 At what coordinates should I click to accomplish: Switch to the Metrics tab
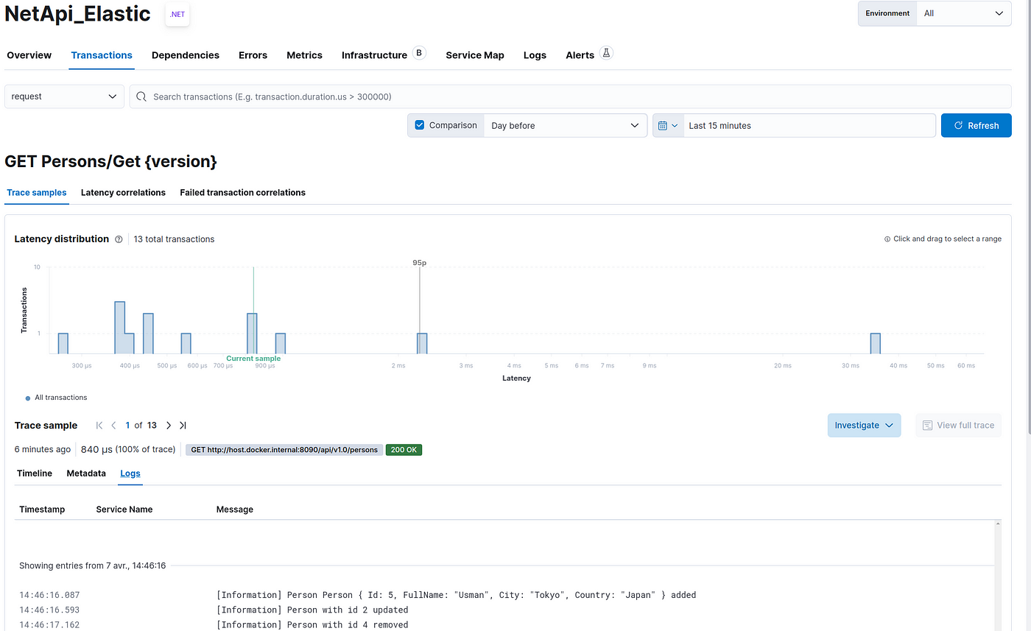point(305,55)
